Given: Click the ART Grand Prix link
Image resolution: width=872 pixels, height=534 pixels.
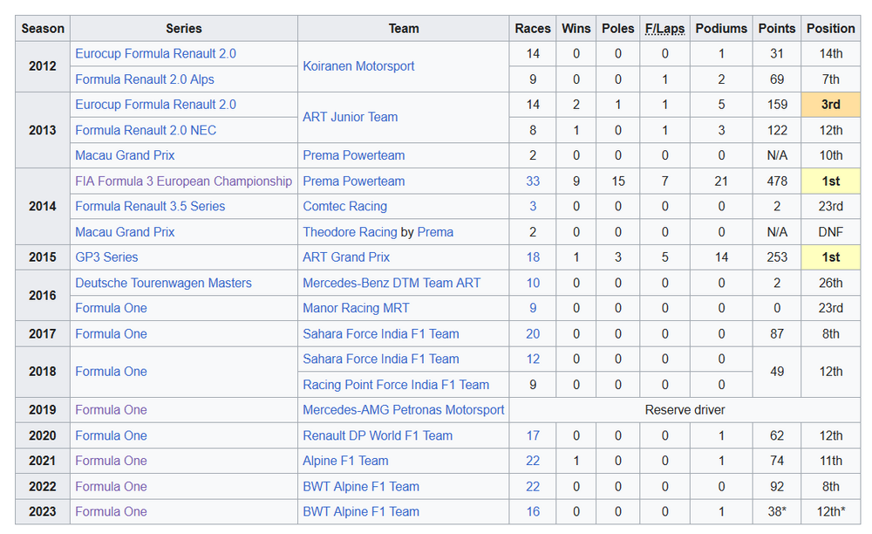Looking at the screenshot, I should [x=346, y=257].
